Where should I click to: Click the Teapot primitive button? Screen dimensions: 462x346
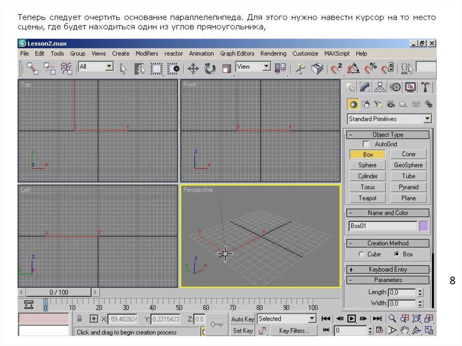point(367,198)
